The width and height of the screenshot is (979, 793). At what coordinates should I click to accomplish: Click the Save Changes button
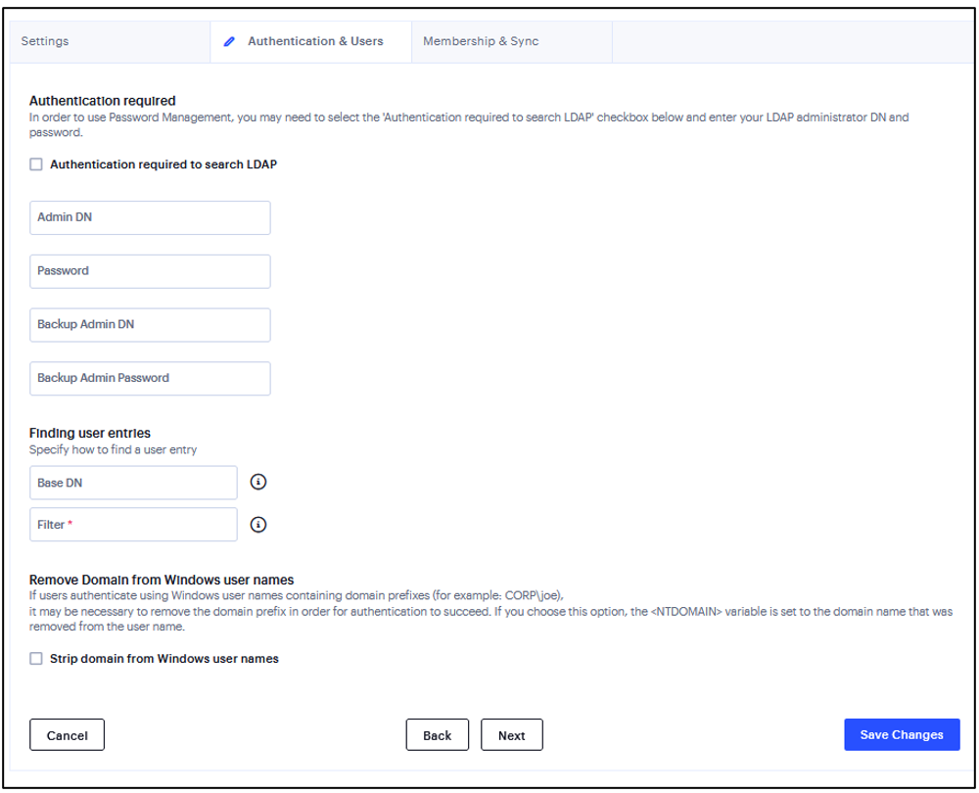[901, 734]
